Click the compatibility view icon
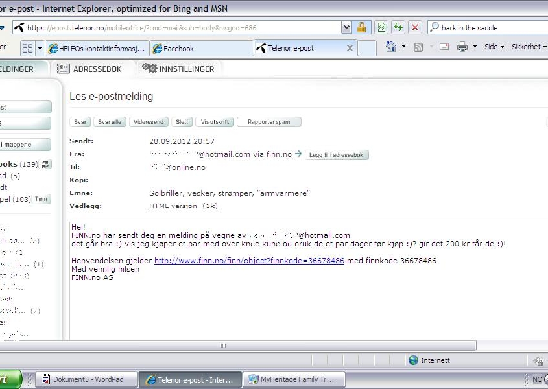 (382, 28)
